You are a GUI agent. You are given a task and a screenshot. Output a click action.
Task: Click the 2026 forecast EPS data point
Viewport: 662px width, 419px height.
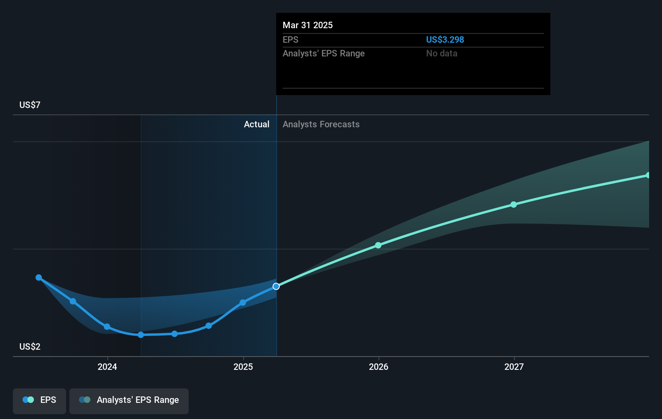(378, 245)
